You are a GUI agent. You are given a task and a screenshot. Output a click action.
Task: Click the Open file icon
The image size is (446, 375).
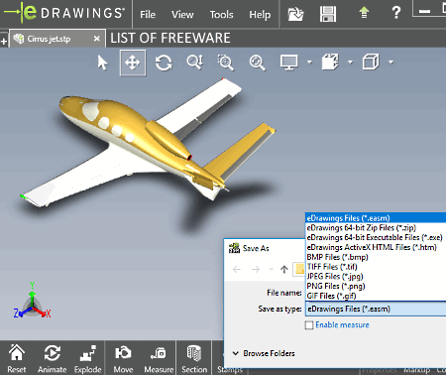(295, 14)
